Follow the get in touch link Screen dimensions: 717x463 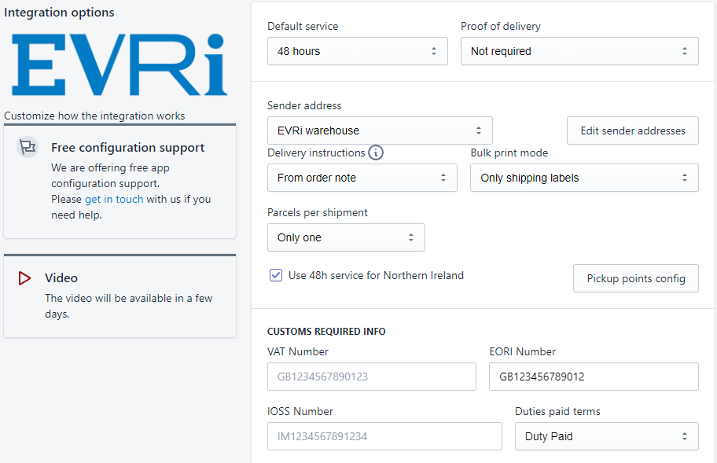114,200
